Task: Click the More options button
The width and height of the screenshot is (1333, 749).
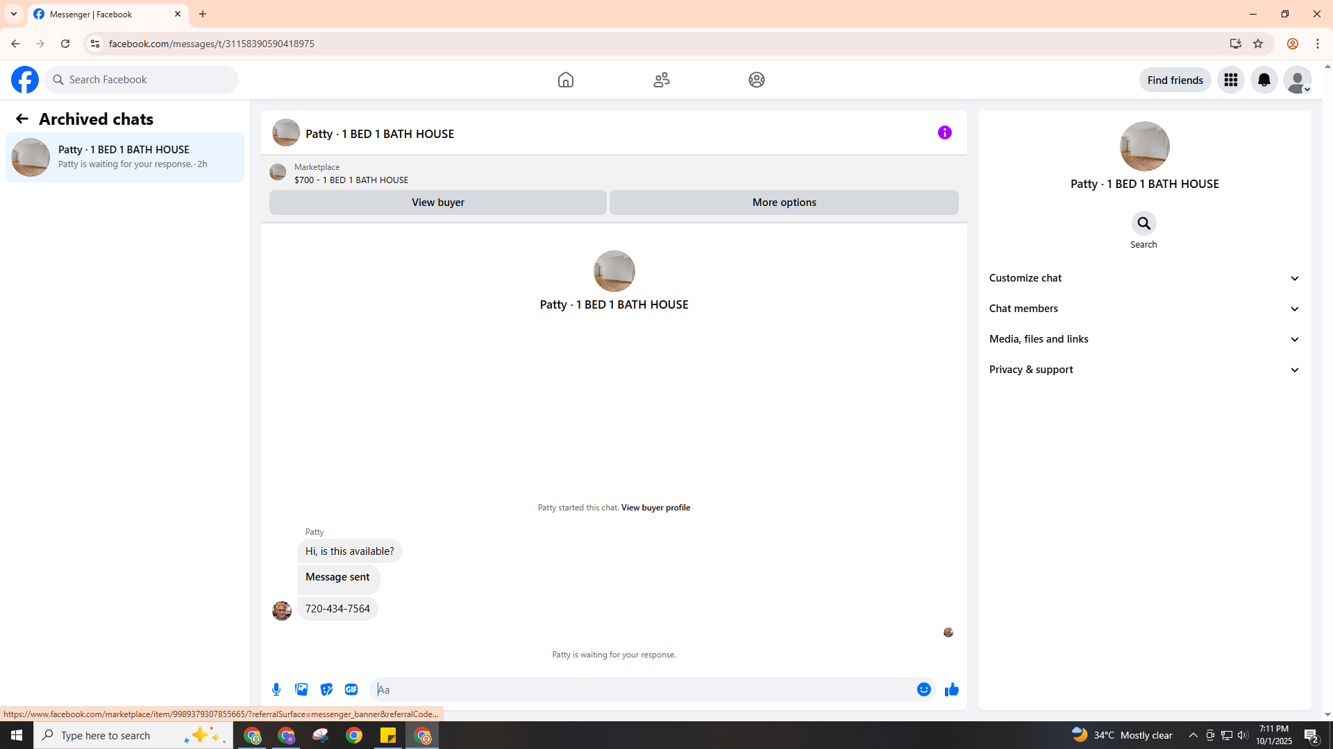Action: (x=784, y=203)
